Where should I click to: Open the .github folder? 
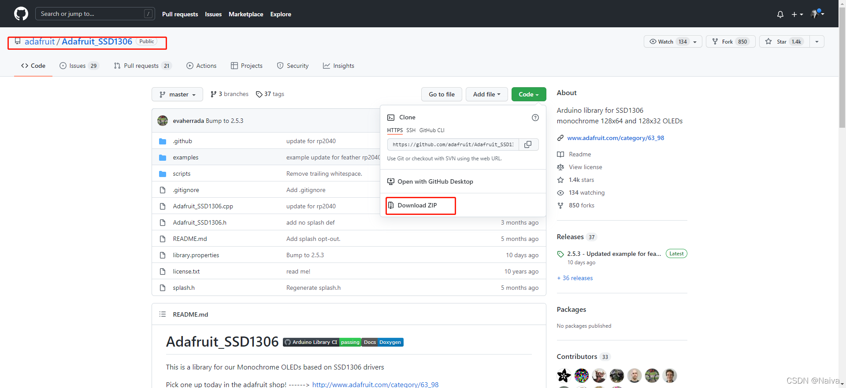coord(182,141)
